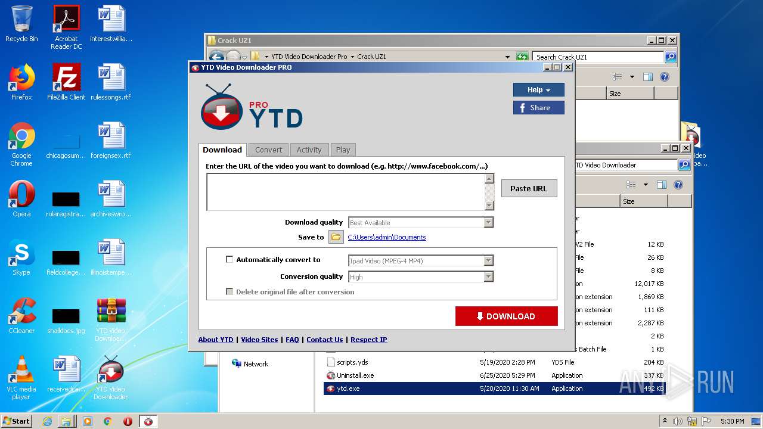Click YTD taskbar button

click(x=148, y=421)
